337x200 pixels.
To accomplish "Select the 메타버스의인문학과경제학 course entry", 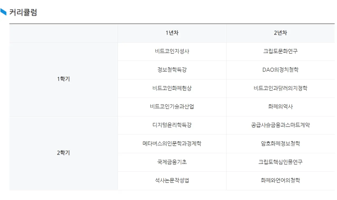I will click(172, 143).
